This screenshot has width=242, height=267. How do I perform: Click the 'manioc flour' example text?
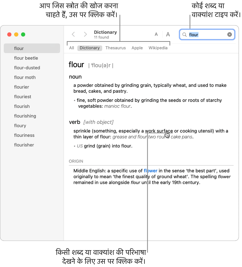pos(118,106)
